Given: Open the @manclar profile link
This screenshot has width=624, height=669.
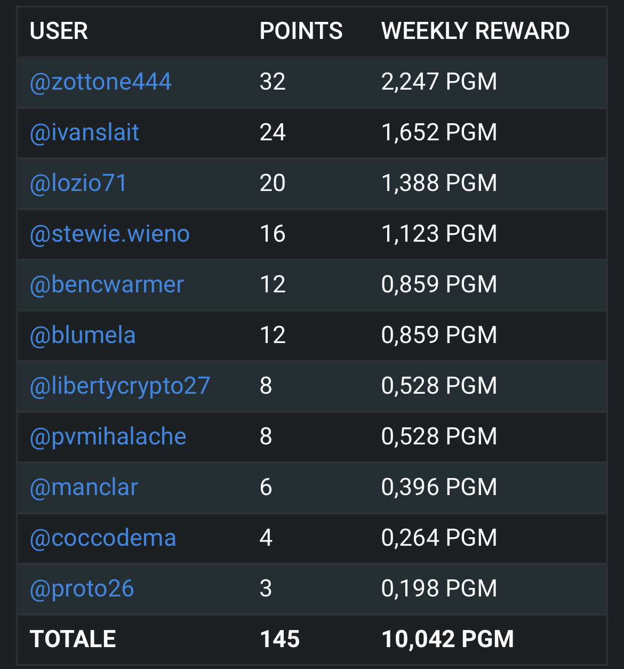Looking at the screenshot, I should tap(84, 487).
